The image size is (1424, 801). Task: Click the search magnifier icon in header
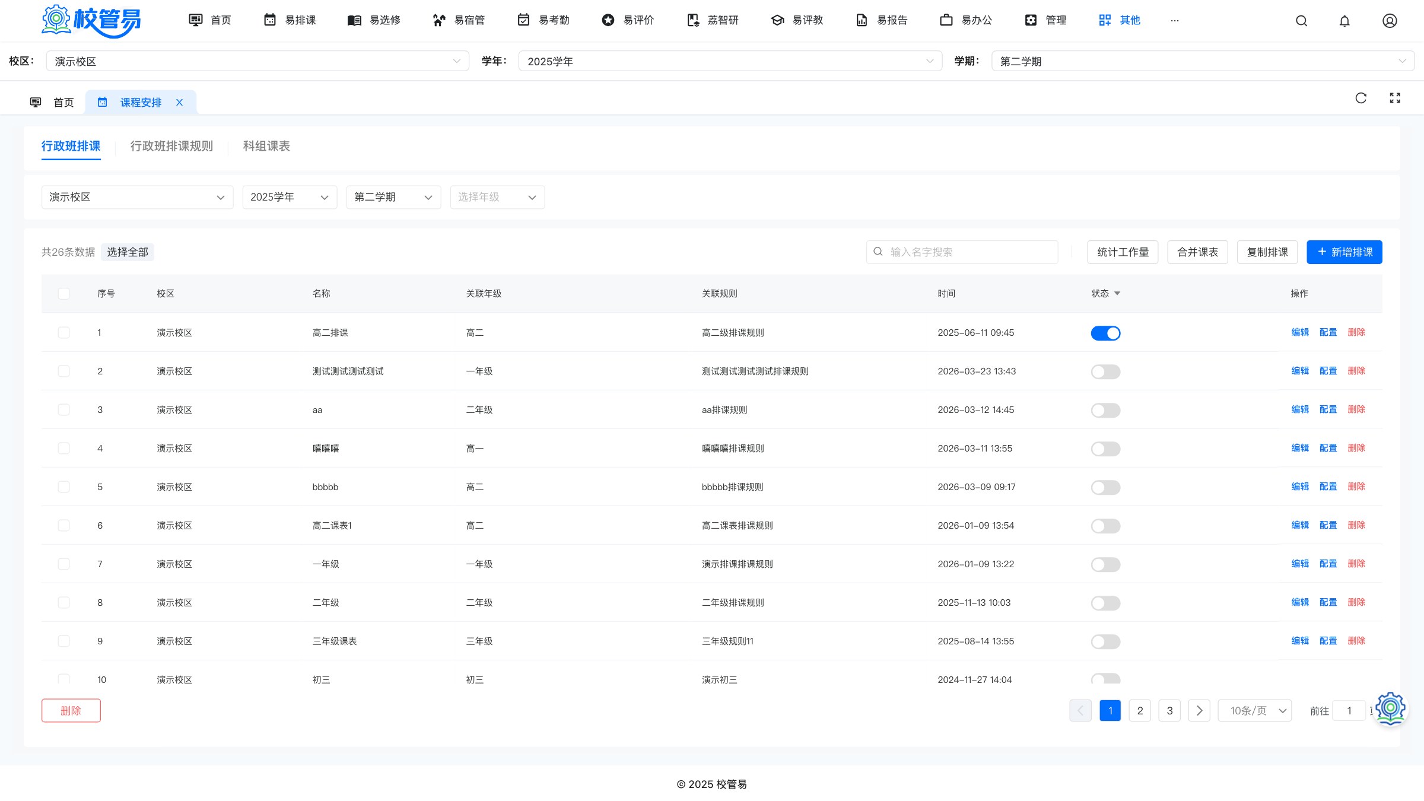coord(1301,21)
